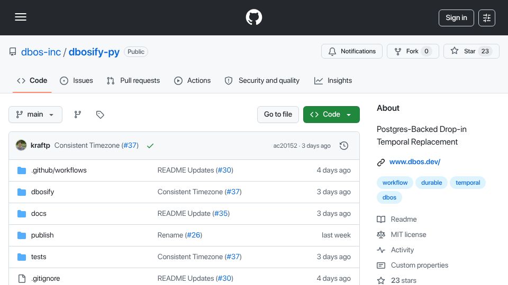Image resolution: width=508 pixels, height=285 pixels.
Task: Click the Sign in button
Action: click(456, 18)
